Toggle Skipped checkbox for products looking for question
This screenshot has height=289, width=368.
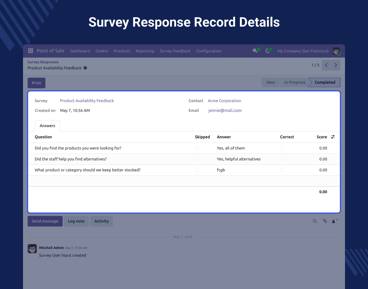[197, 148]
